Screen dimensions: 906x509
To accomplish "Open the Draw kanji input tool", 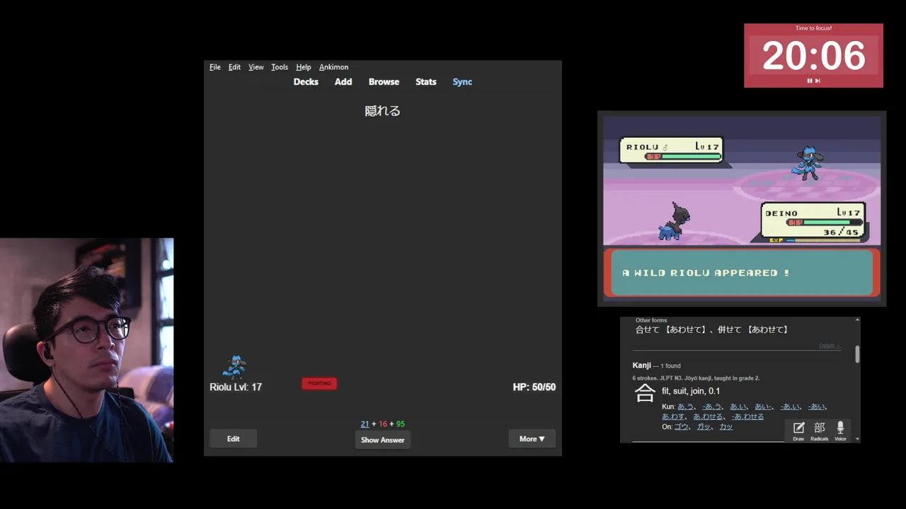I will pos(798,431).
